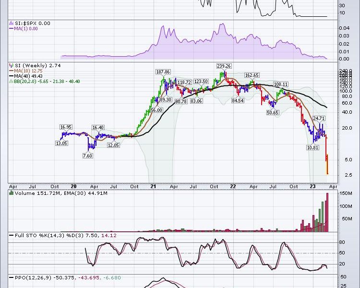Click the 150M volume axis value
The height and width of the screenshot is (288, 360).
[x=346, y=193]
